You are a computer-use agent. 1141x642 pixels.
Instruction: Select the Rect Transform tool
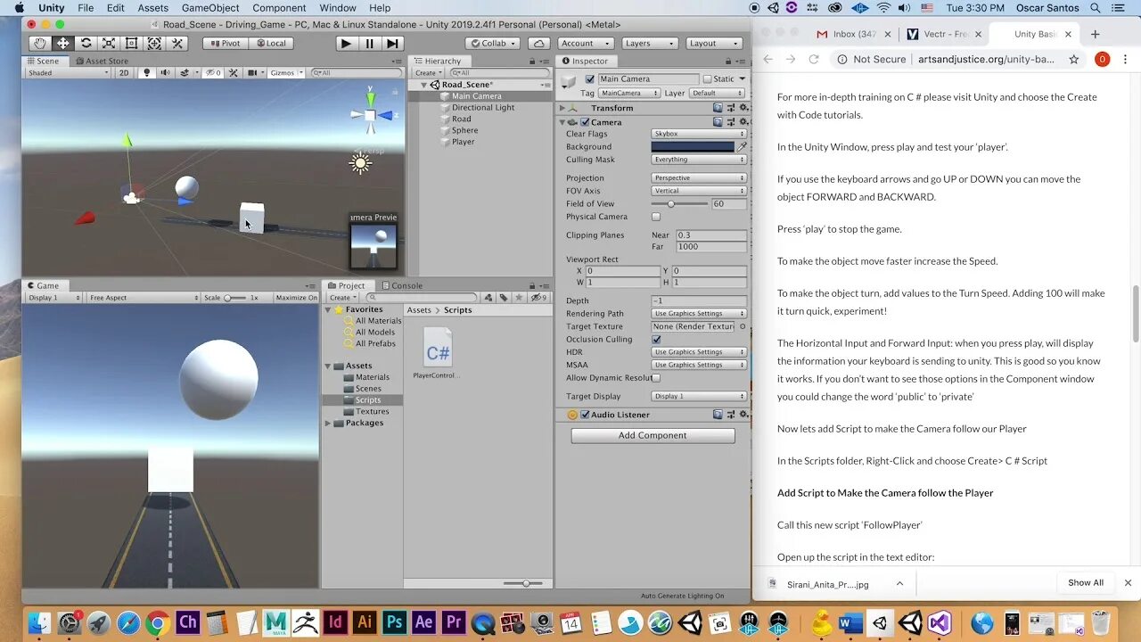point(131,43)
